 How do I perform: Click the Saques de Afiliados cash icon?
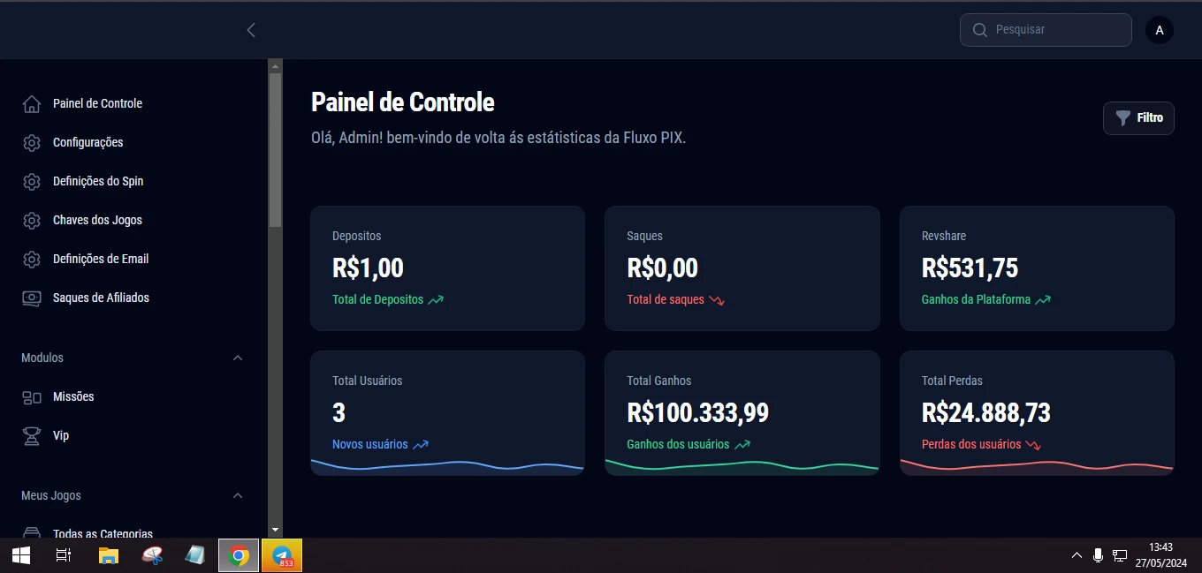[32, 298]
